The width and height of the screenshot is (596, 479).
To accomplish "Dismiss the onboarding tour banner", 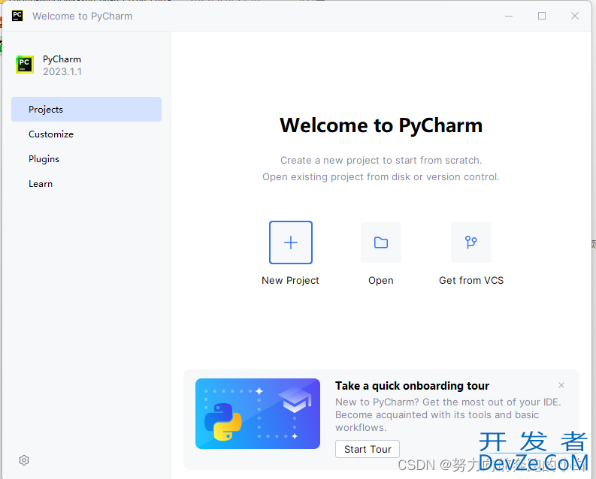I will coord(561,385).
